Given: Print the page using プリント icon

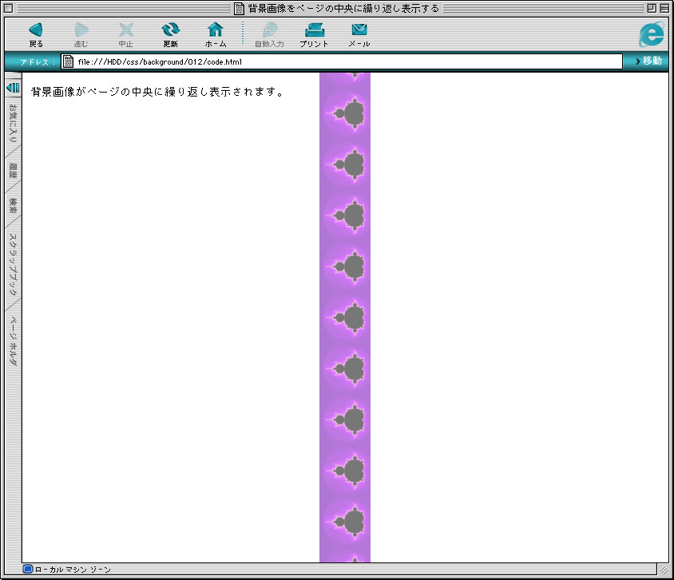Looking at the screenshot, I should click(x=314, y=30).
